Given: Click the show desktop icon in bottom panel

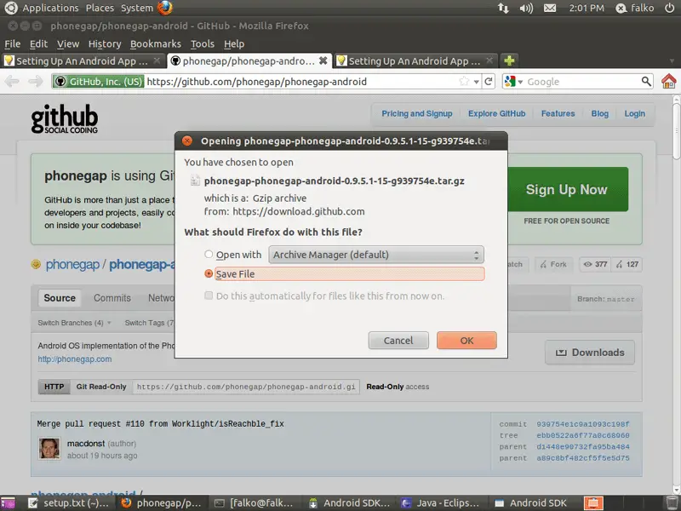Looking at the screenshot, I should pos(8,503).
